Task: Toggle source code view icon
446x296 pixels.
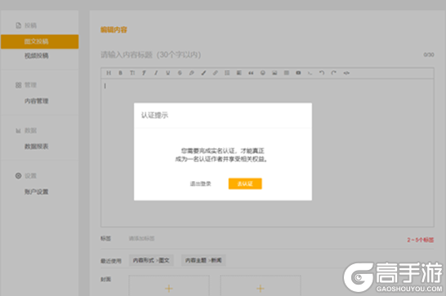Action: pos(346,73)
